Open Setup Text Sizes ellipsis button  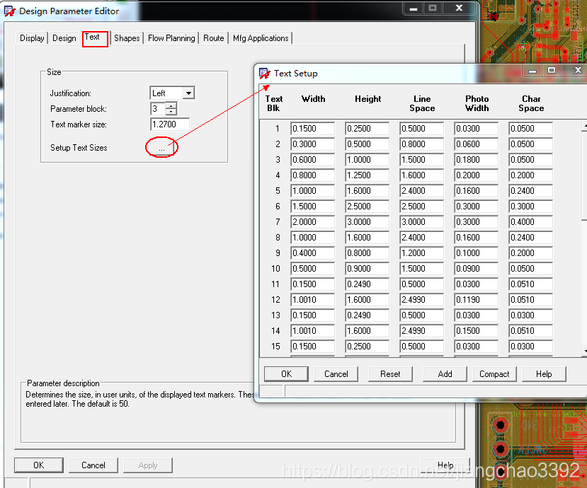coord(161,148)
